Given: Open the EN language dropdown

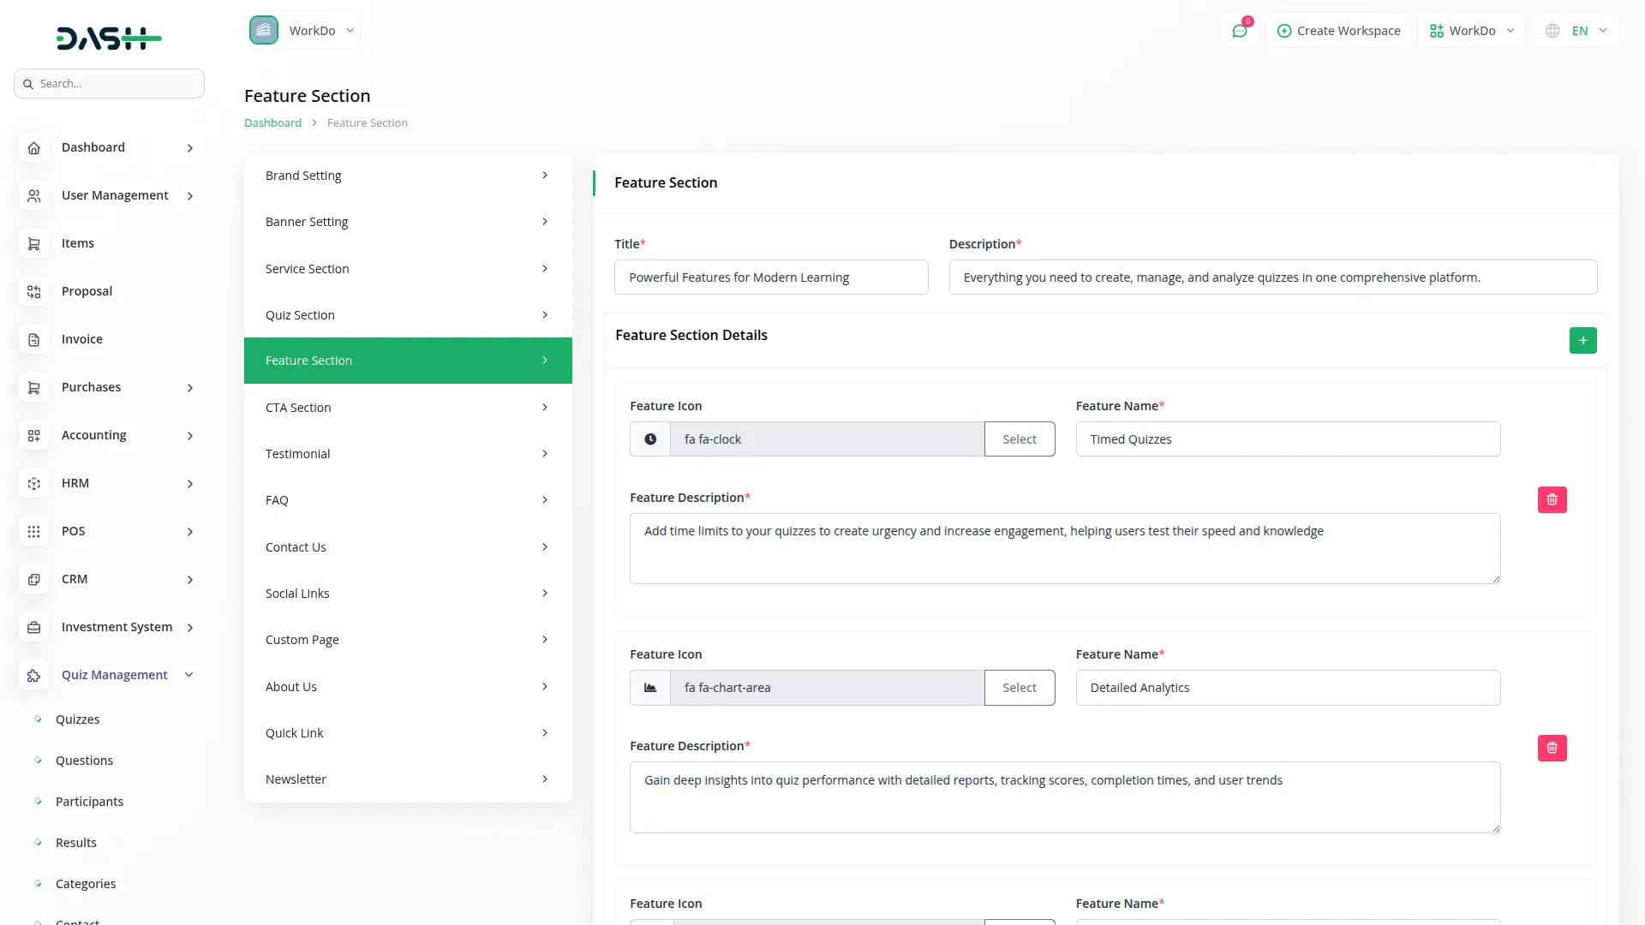Looking at the screenshot, I should point(1577,31).
